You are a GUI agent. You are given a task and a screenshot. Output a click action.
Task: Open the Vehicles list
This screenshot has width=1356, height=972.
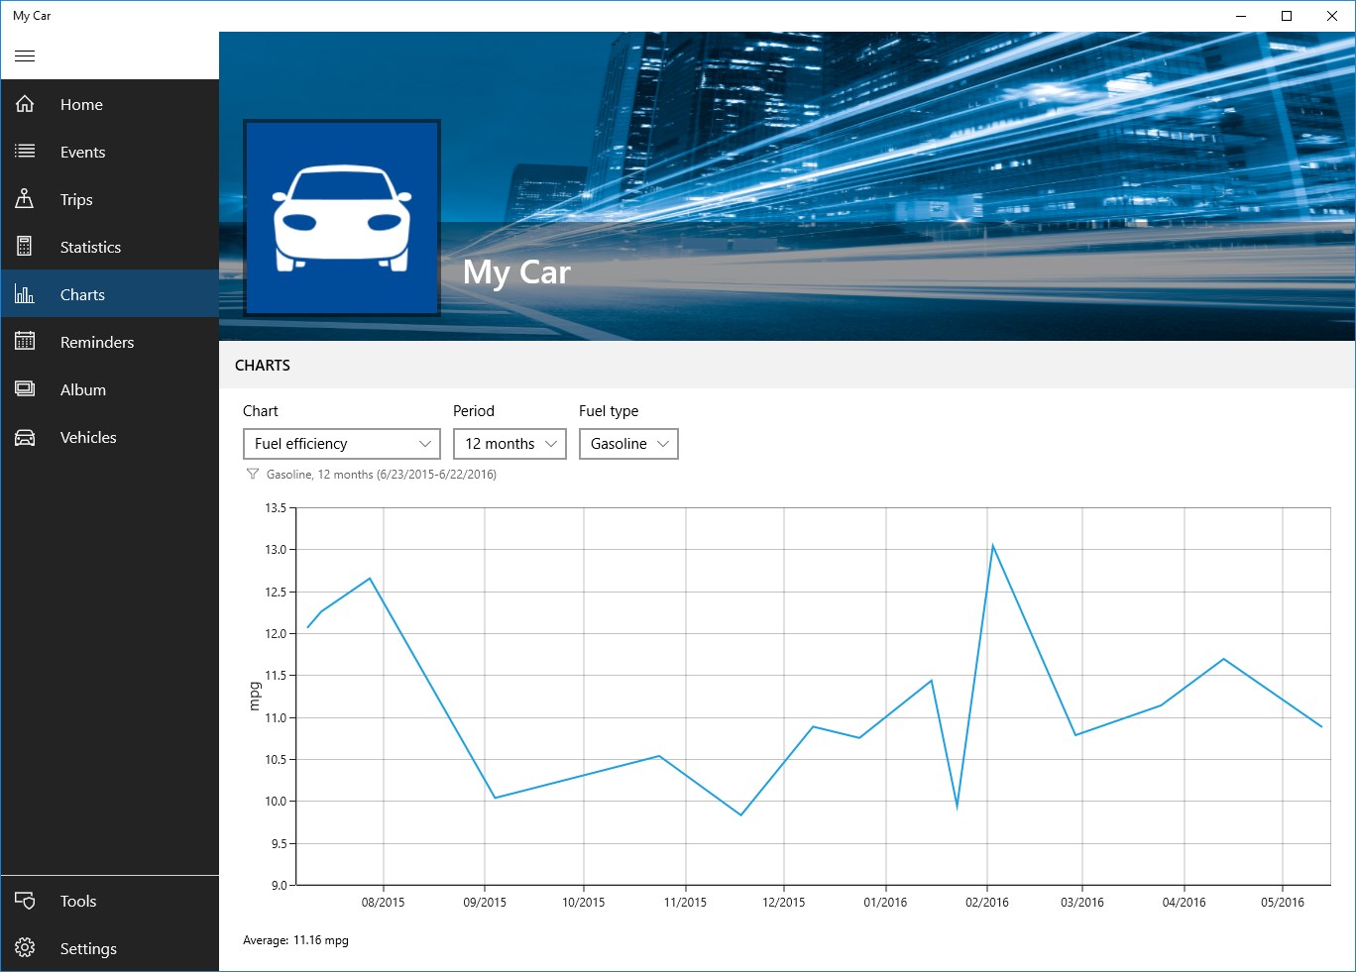pos(88,437)
